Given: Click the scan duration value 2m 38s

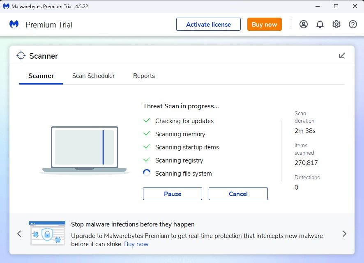Looking at the screenshot, I should pyautogui.click(x=305, y=131).
